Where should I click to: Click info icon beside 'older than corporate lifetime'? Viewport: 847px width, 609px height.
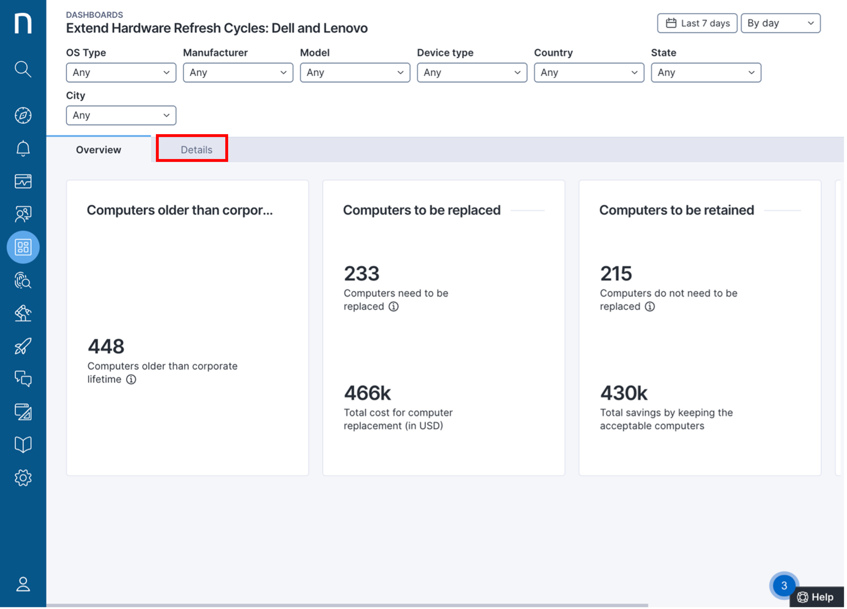131,380
